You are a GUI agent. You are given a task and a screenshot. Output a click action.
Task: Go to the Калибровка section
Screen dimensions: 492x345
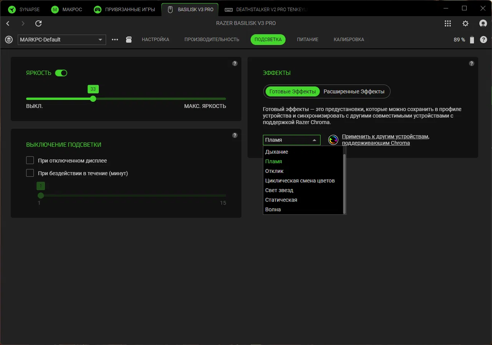349,40
